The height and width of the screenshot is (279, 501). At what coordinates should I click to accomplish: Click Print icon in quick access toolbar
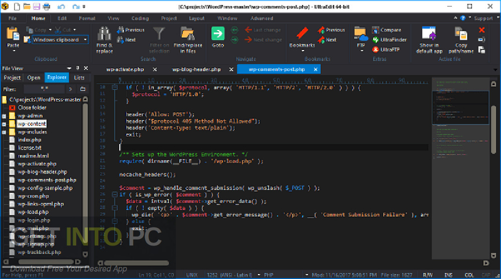tap(47, 6)
